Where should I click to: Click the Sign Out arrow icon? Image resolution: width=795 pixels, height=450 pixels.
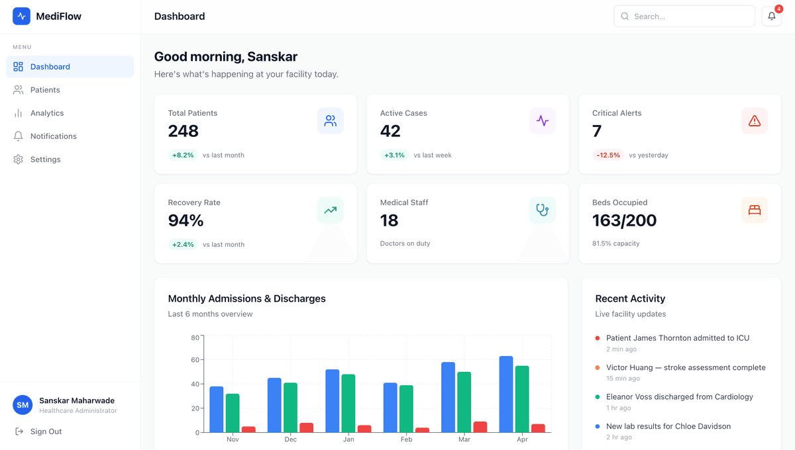(x=19, y=431)
